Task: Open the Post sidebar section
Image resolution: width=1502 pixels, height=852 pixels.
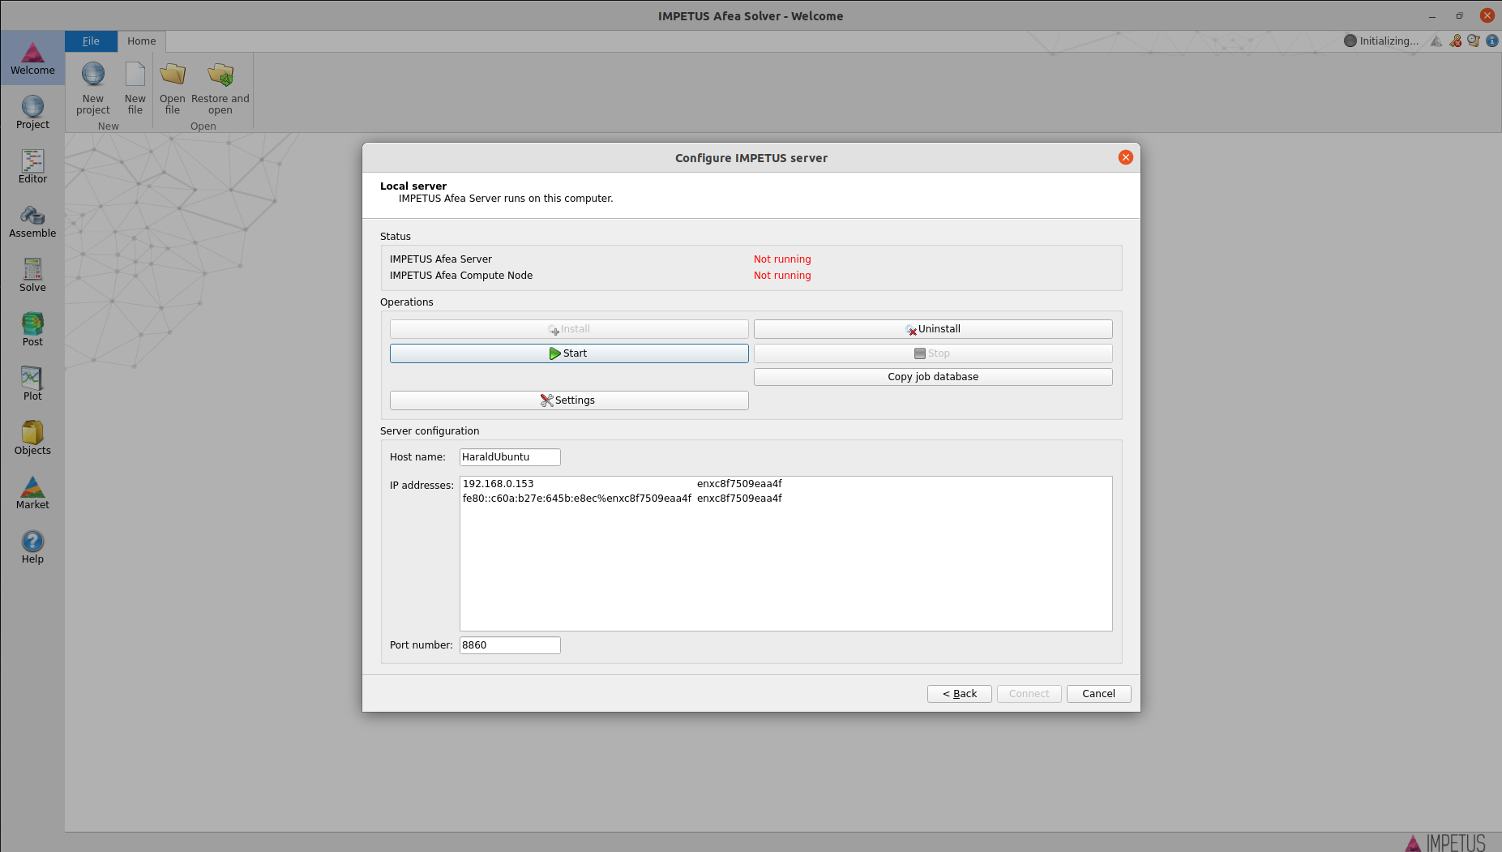Action: click(x=32, y=329)
